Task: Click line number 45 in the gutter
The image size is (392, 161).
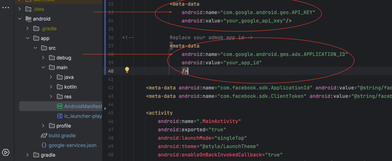Action: click(111, 113)
